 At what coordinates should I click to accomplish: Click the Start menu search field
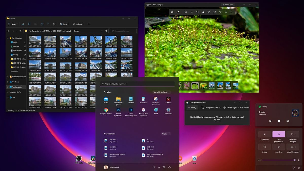tap(137, 84)
